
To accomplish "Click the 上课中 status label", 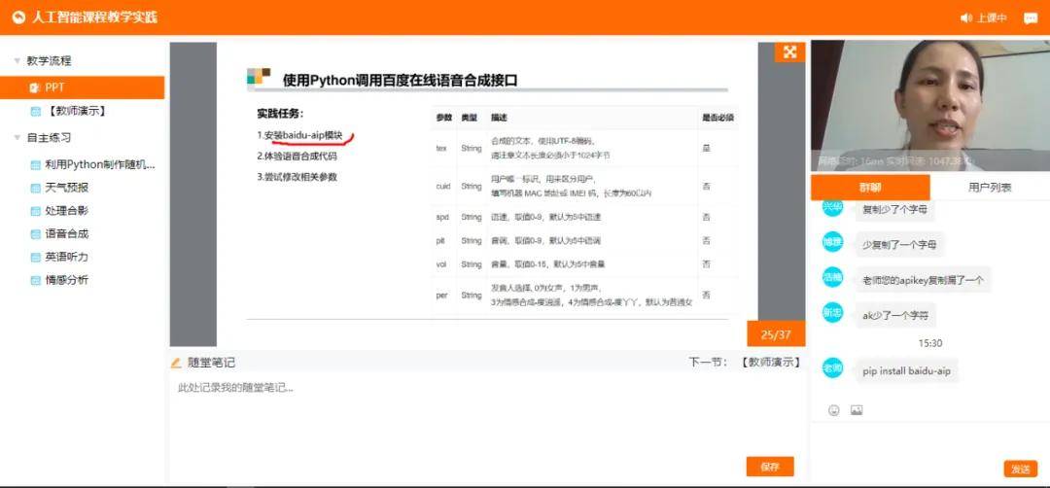I will [x=992, y=18].
